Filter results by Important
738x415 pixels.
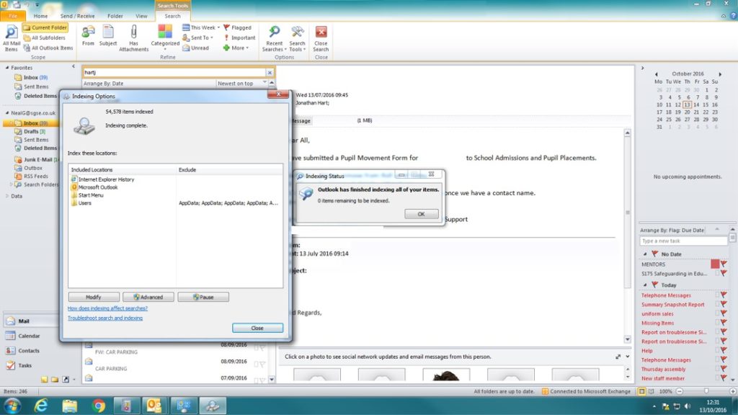pyautogui.click(x=239, y=37)
